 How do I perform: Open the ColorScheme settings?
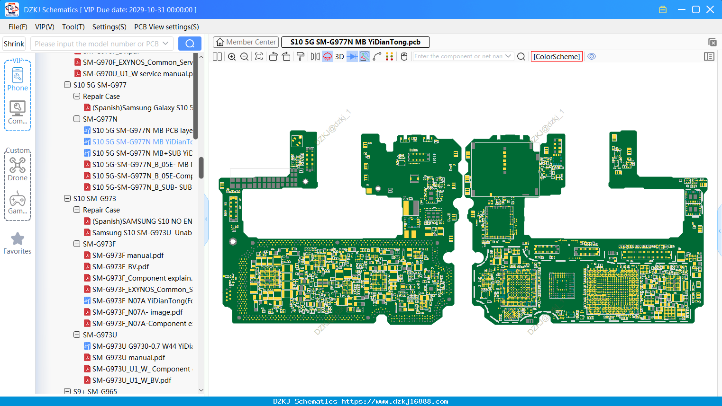click(557, 56)
